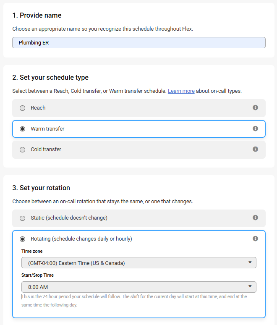
Task: Click the 8:00 AM dropdown arrow
Action: 250,287
